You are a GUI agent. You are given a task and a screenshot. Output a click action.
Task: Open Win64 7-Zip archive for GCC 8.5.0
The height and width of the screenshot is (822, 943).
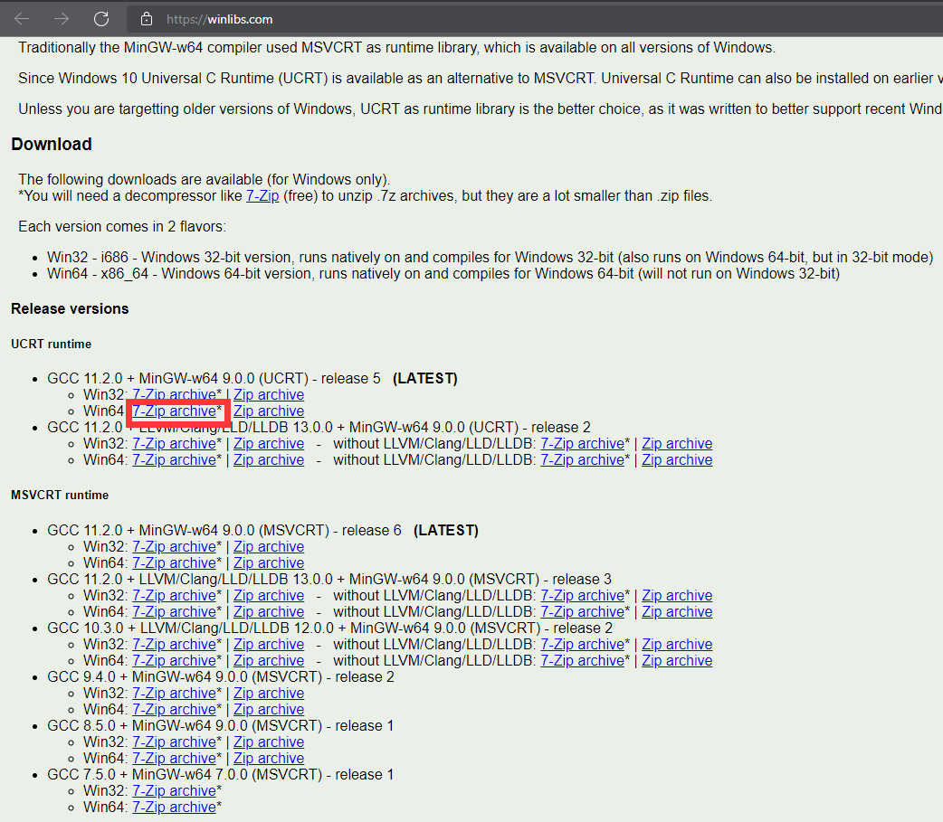[x=174, y=758]
